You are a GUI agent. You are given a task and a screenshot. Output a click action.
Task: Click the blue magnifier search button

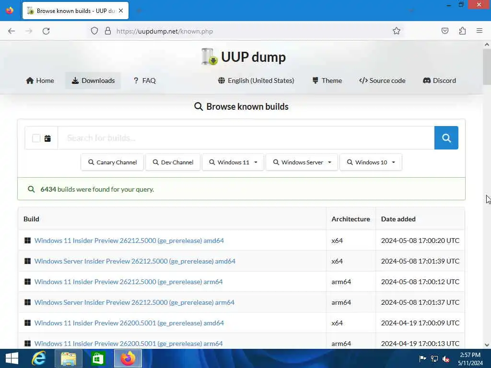[x=446, y=138]
